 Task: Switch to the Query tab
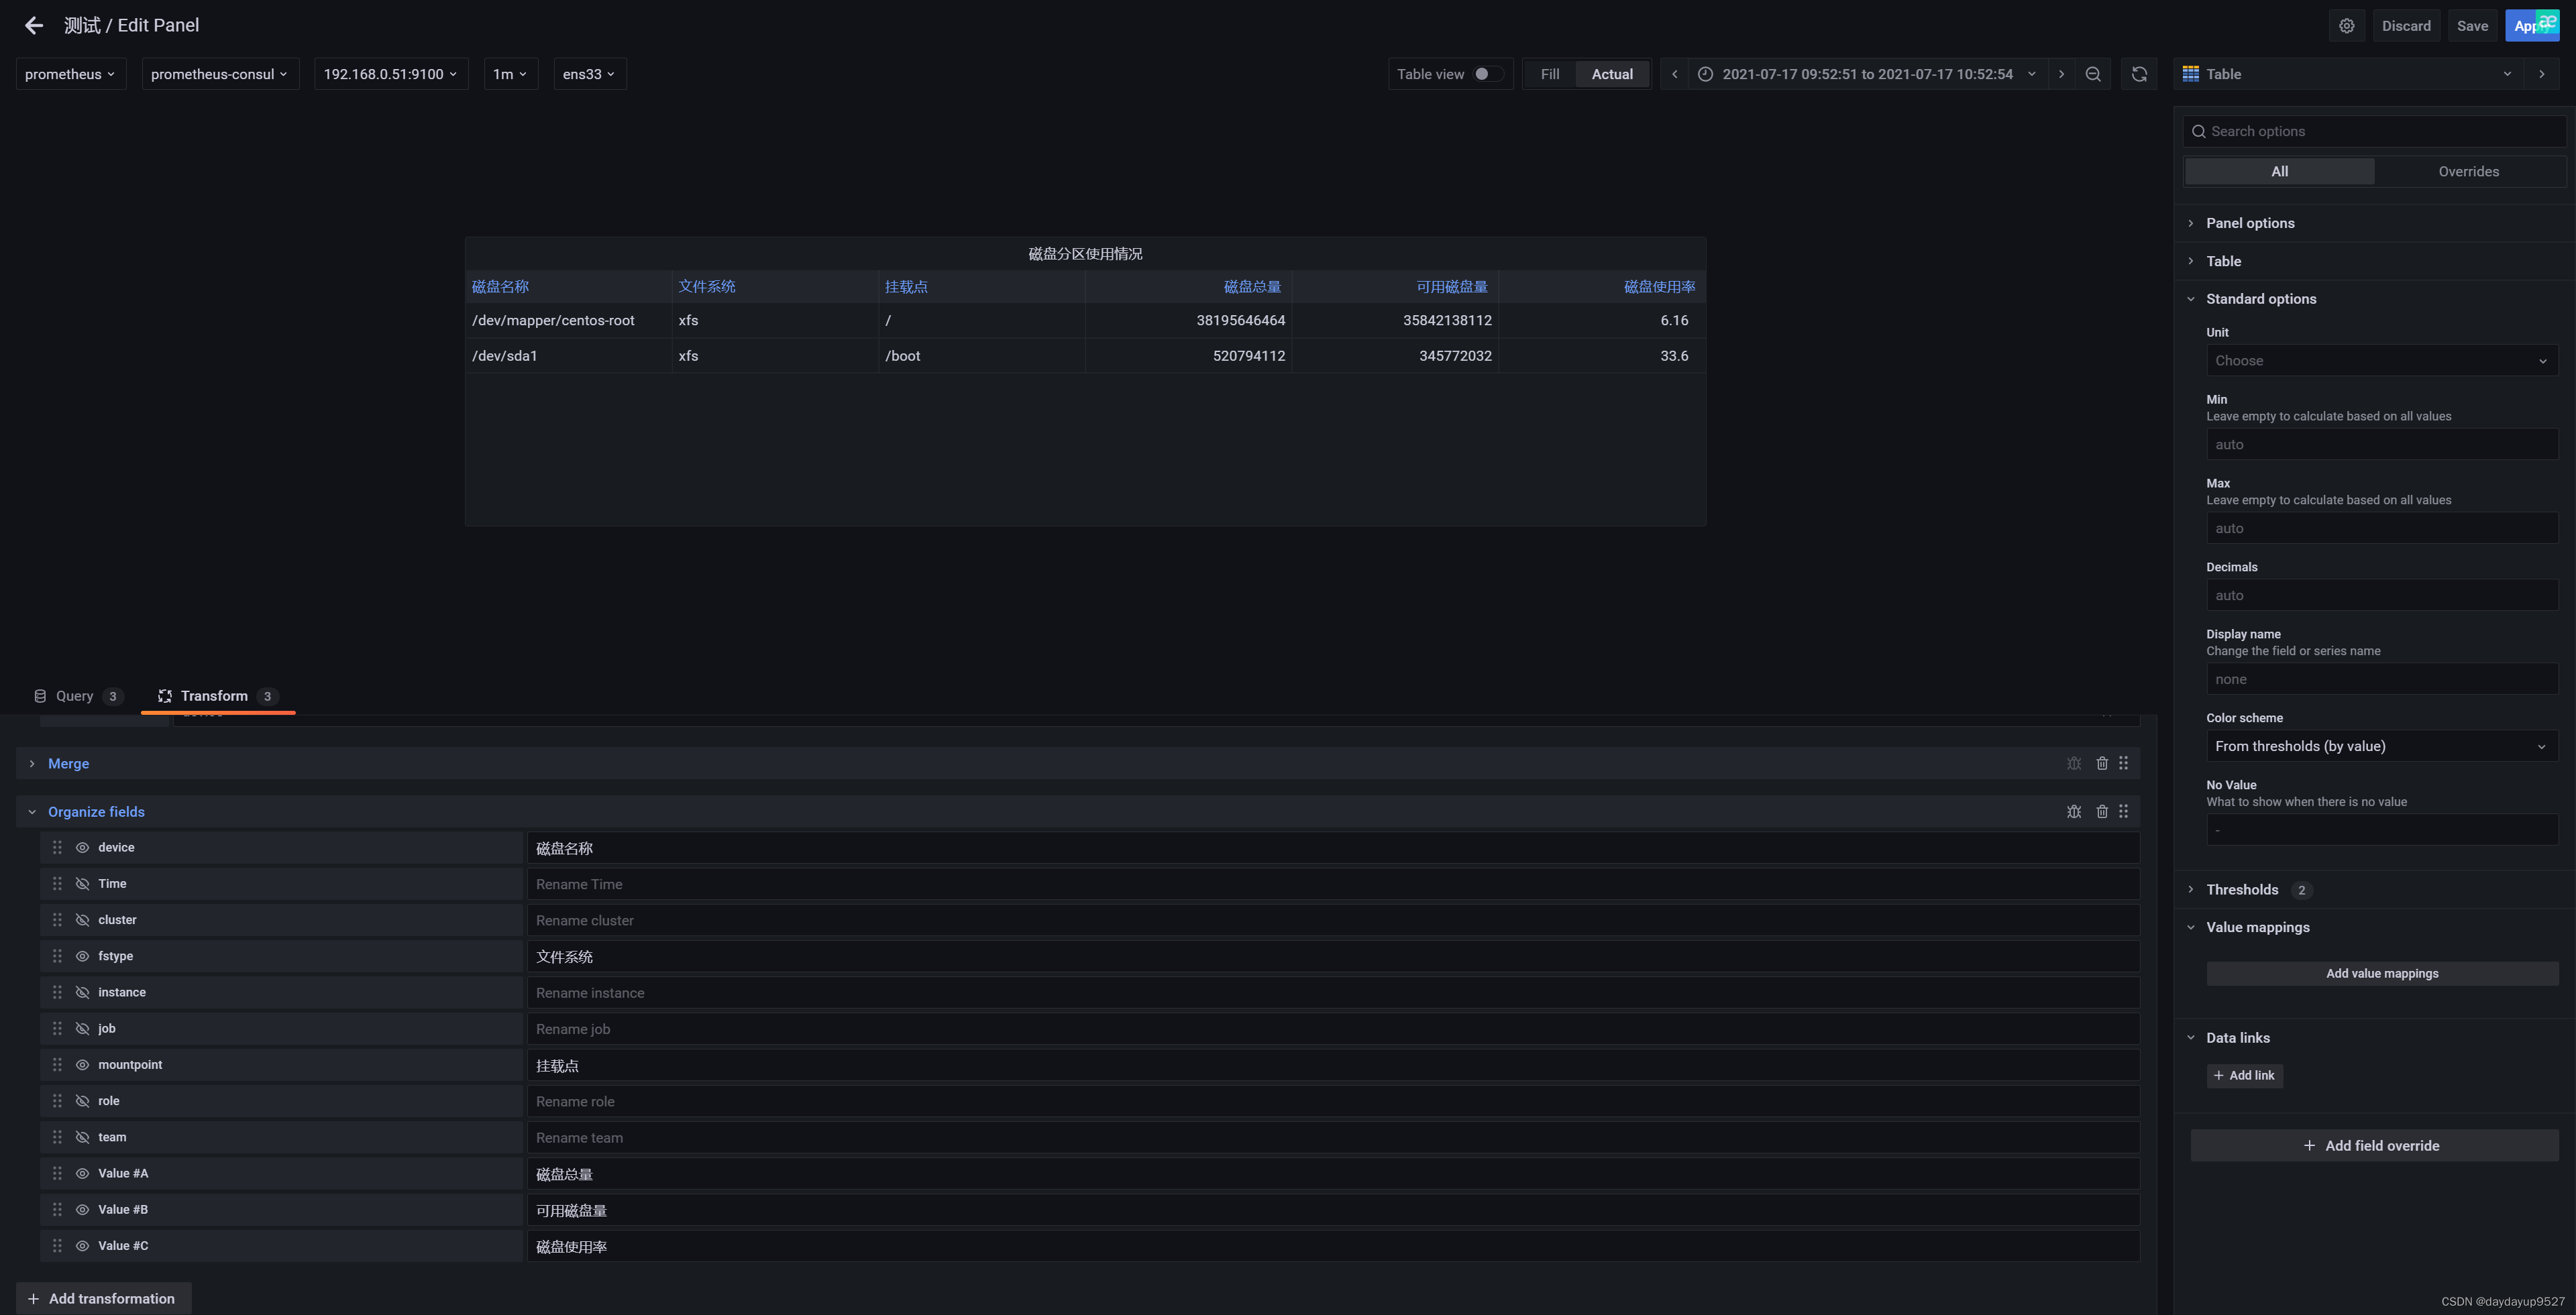[75, 697]
